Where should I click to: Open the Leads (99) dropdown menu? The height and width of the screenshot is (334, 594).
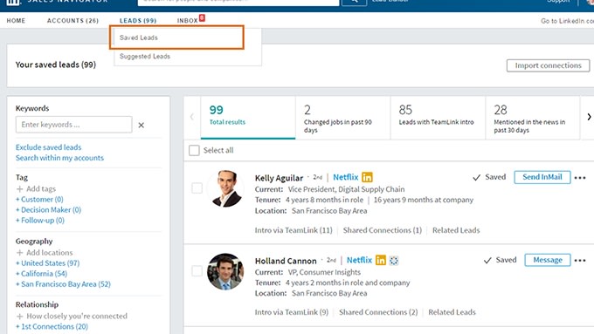click(x=138, y=20)
